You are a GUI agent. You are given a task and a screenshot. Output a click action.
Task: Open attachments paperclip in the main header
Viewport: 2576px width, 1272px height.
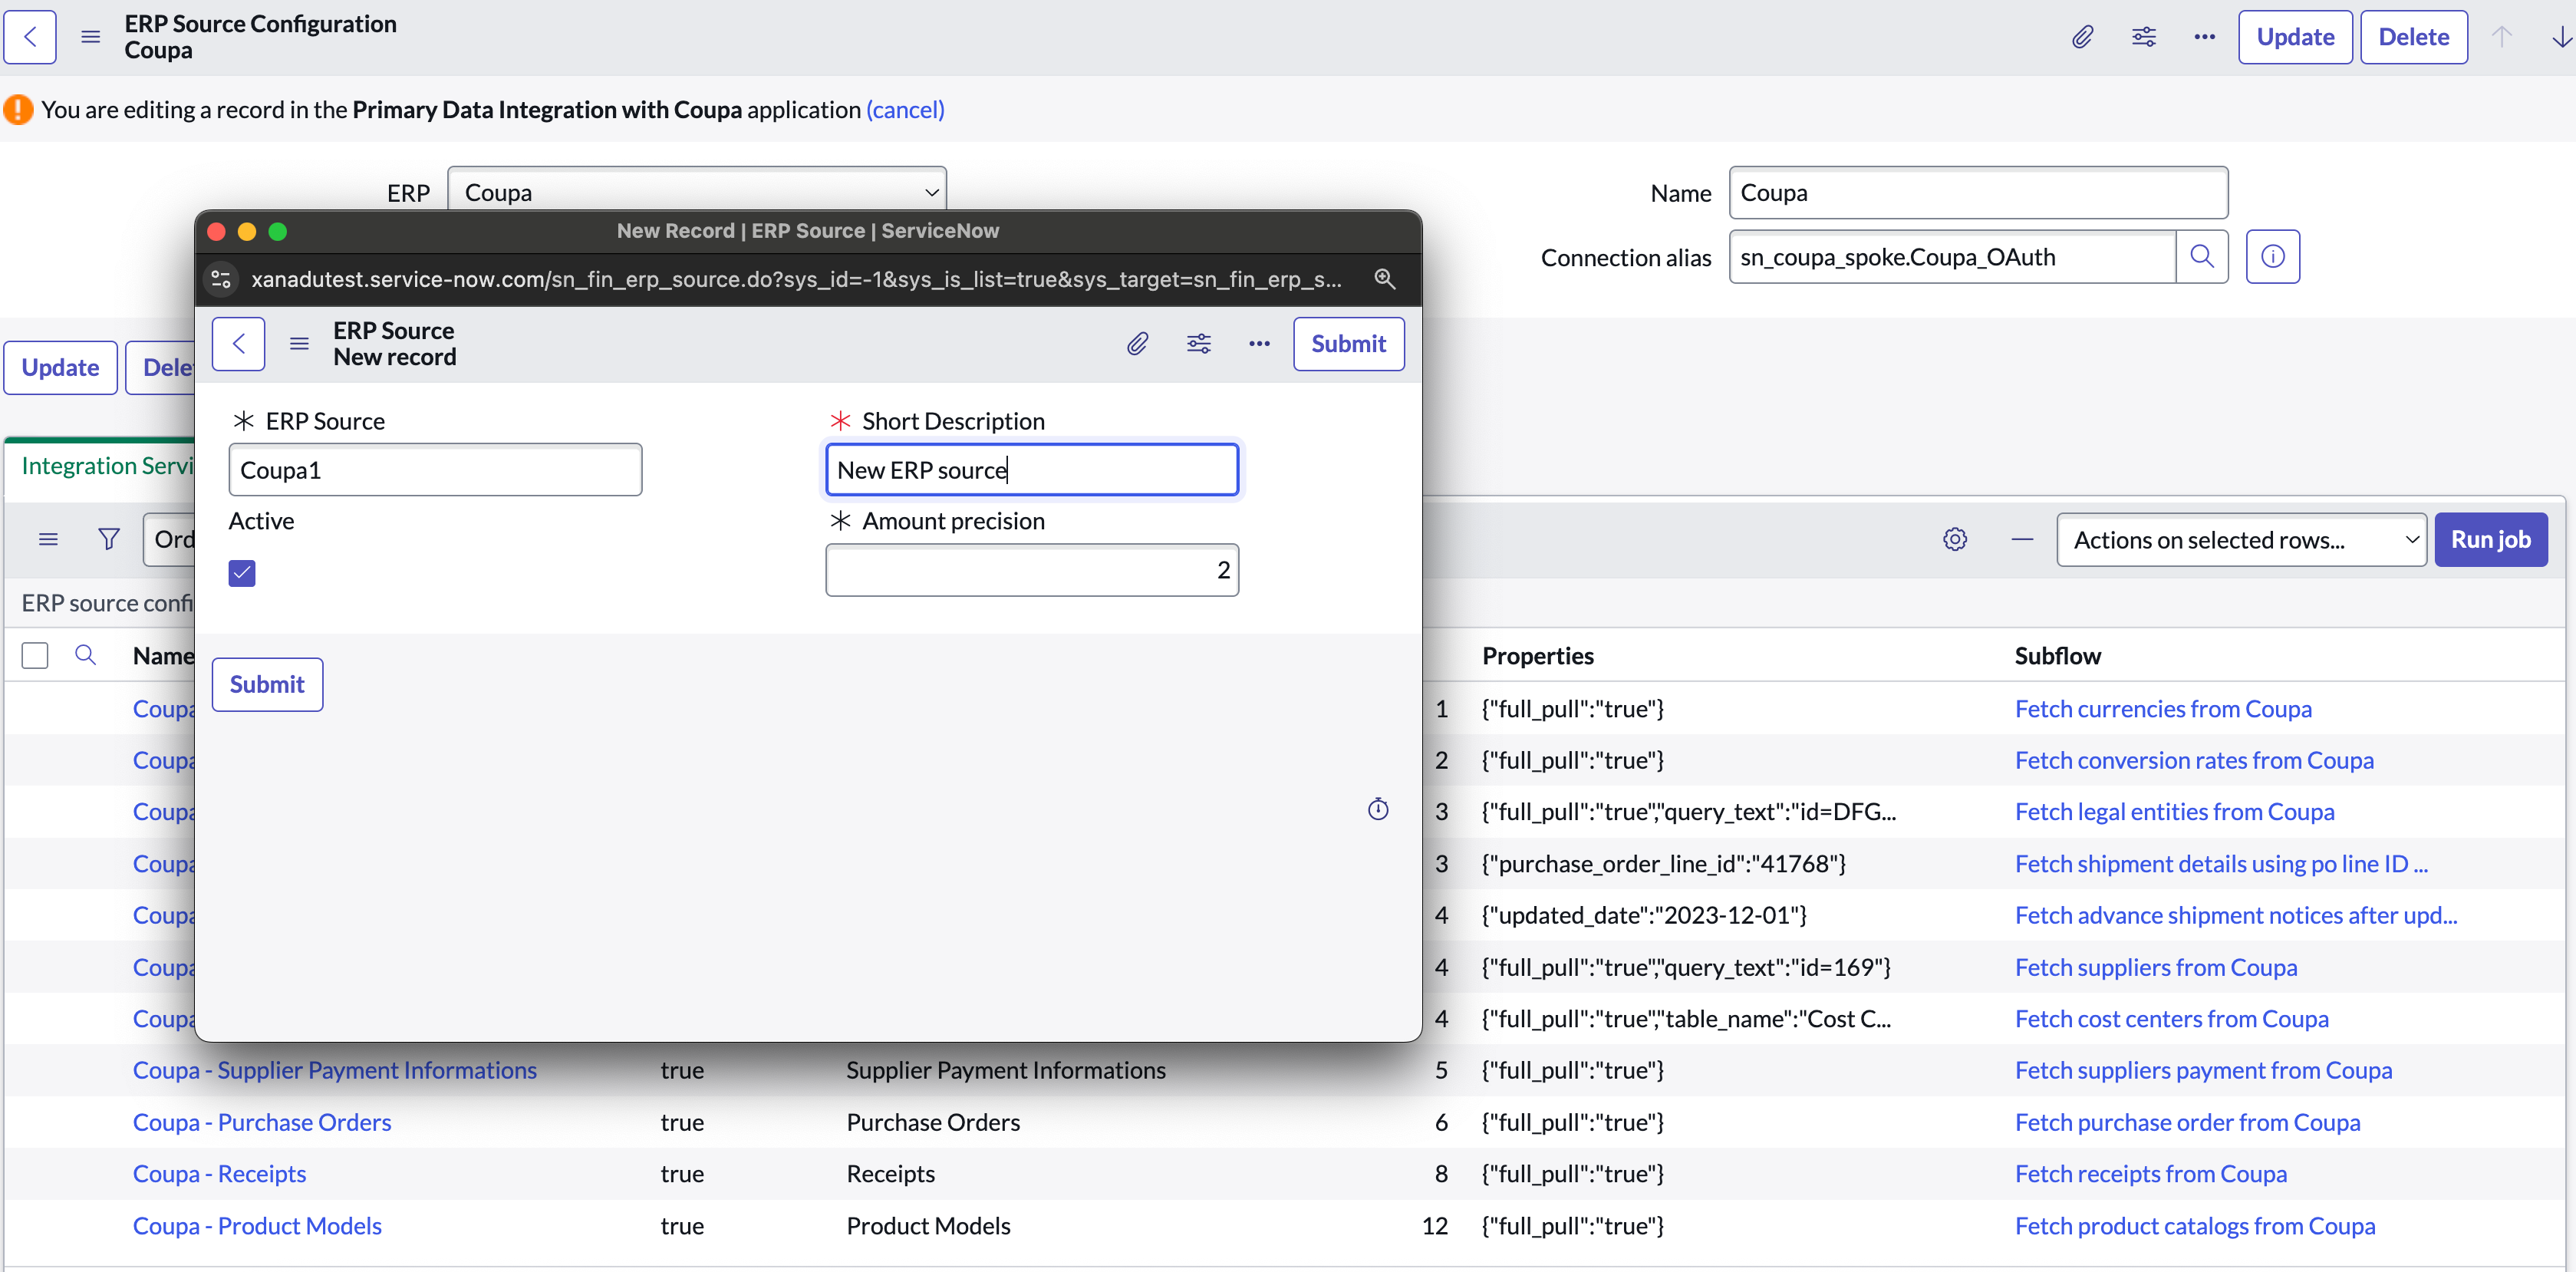pos(2082,37)
